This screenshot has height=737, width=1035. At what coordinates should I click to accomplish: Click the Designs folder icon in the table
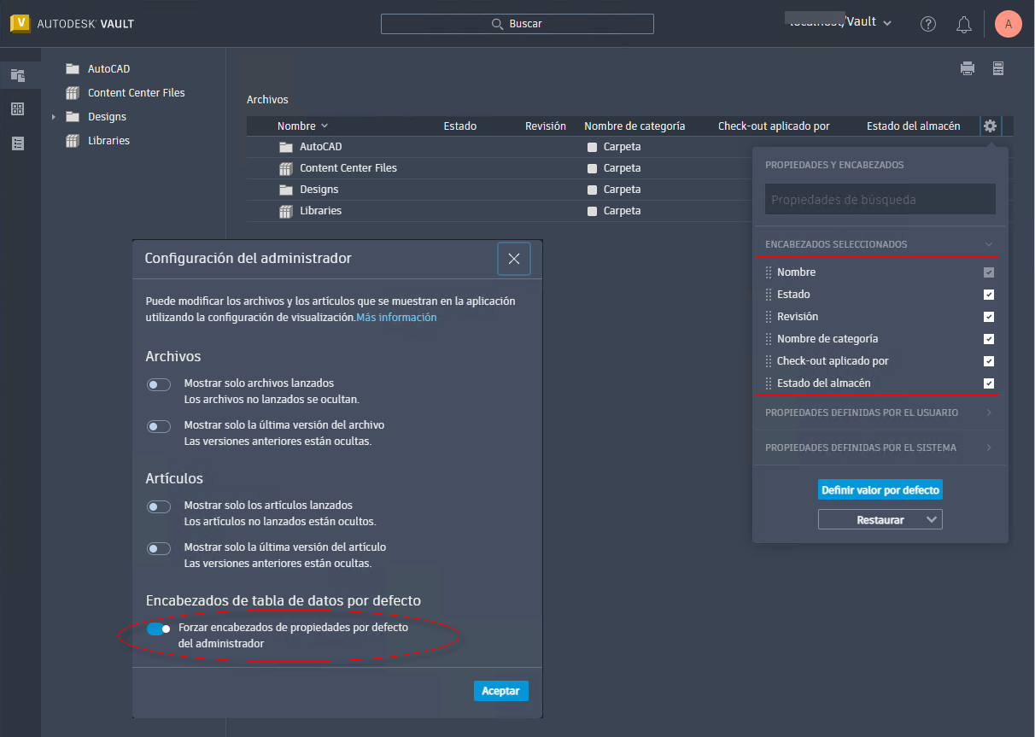[x=286, y=190]
